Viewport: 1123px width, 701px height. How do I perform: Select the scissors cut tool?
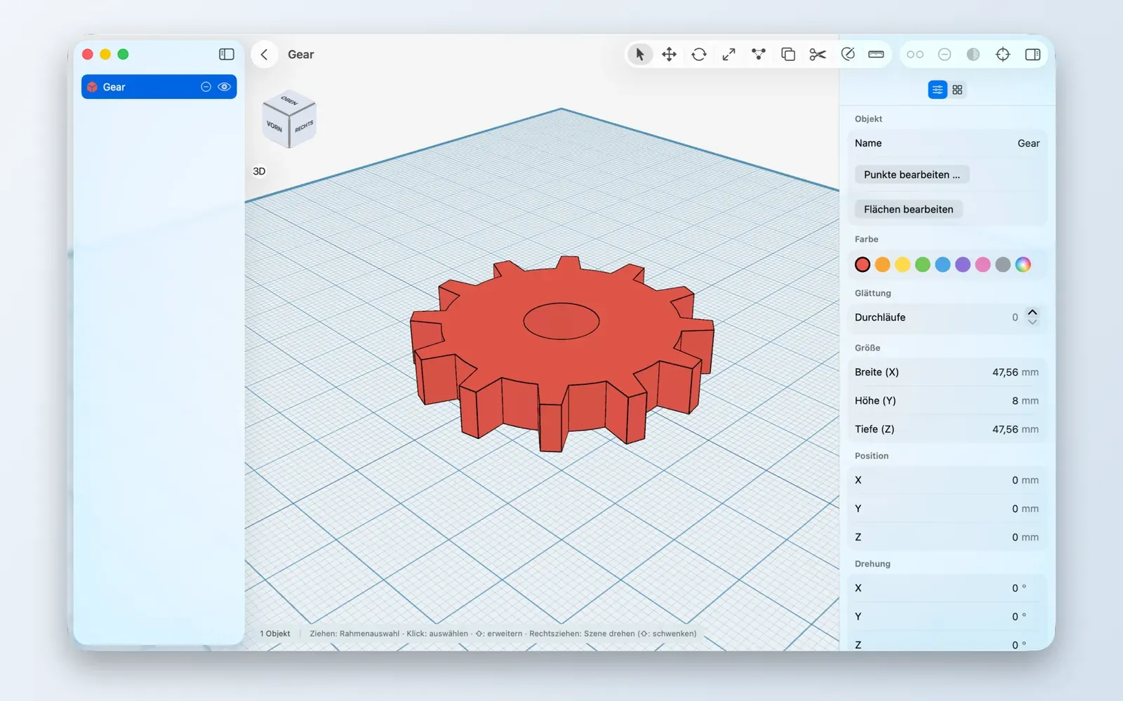click(818, 54)
